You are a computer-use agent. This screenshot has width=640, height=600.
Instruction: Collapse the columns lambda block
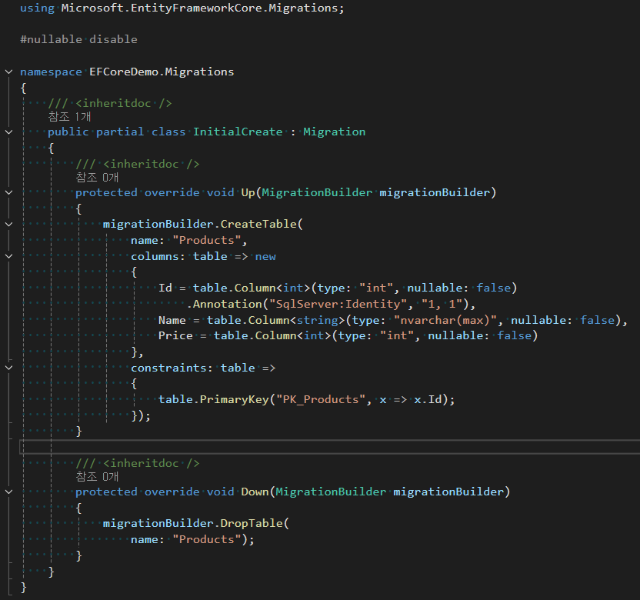pyautogui.click(x=8, y=256)
